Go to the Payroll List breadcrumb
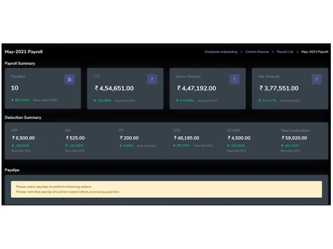This screenshot has width=333, height=249. click(285, 52)
